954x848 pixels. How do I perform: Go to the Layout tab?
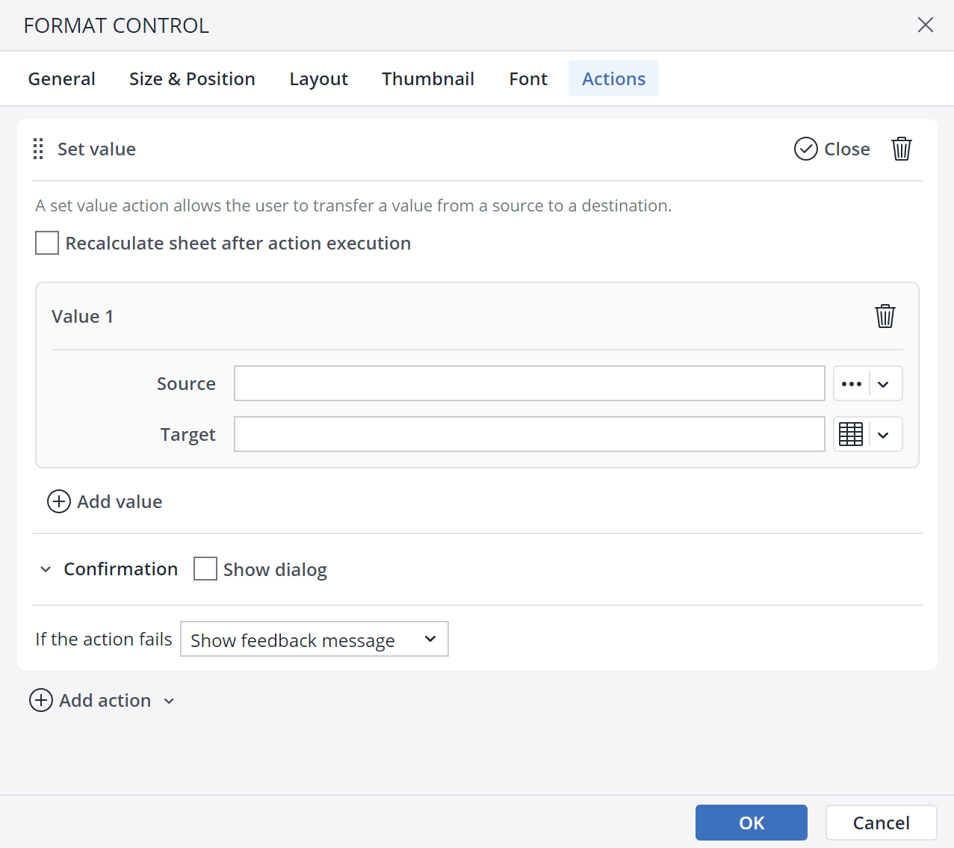click(x=319, y=78)
